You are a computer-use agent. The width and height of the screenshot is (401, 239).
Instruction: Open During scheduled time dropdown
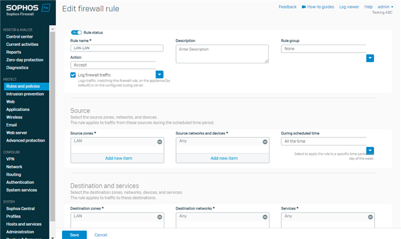370,151
